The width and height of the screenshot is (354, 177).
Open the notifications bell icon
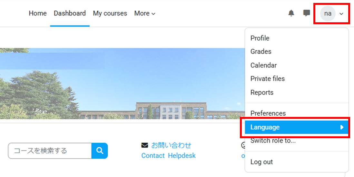coord(291,13)
